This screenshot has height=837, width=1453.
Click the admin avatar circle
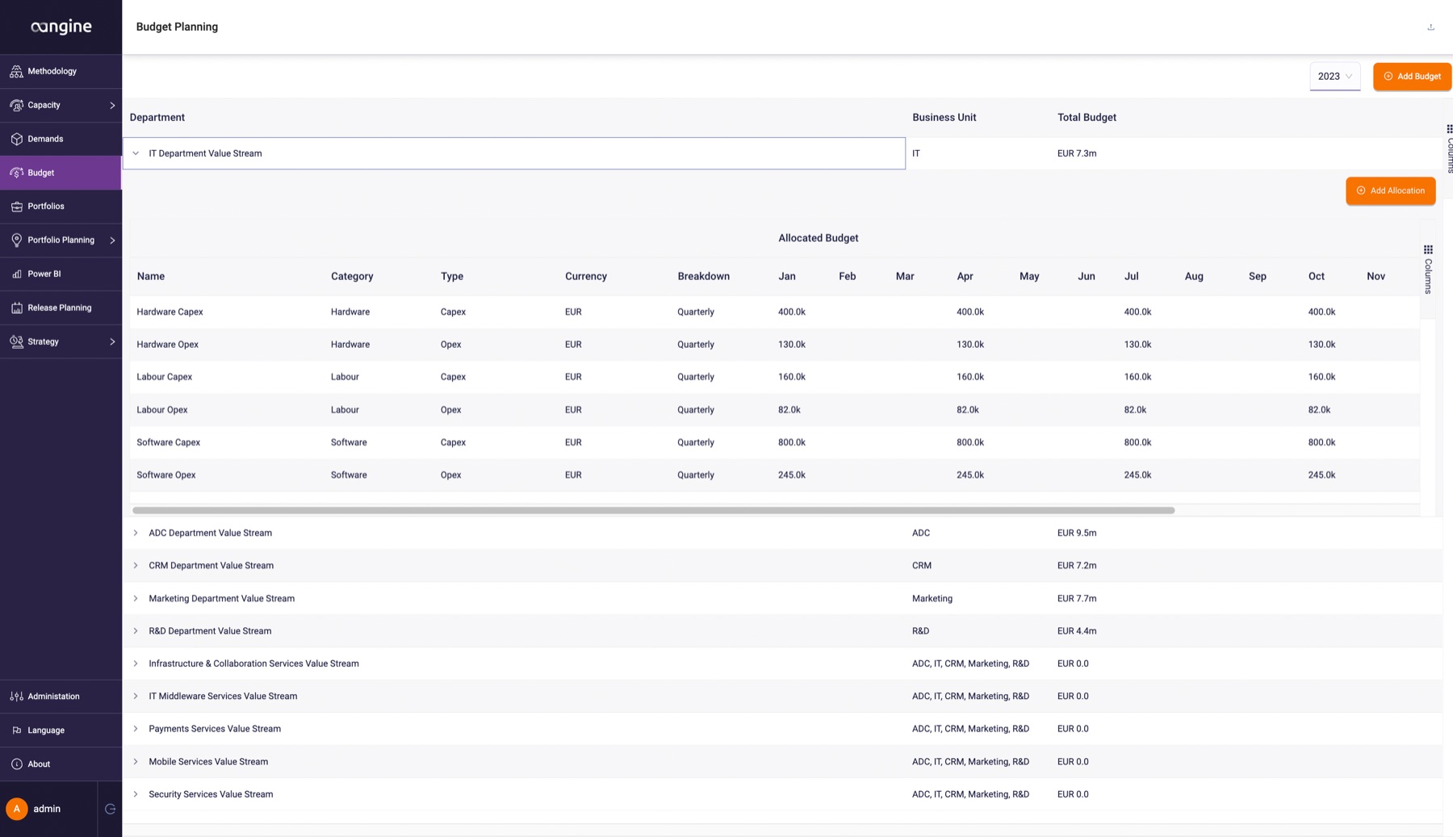click(x=16, y=809)
